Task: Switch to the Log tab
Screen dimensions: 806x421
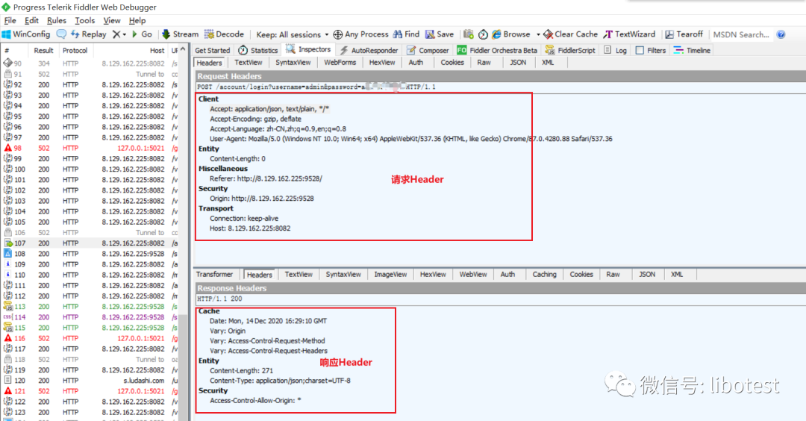Action: click(615, 50)
